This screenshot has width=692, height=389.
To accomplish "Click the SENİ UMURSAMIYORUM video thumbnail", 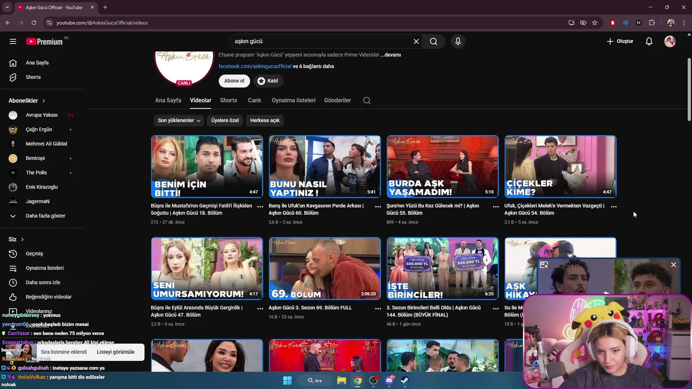I will (207, 269).
